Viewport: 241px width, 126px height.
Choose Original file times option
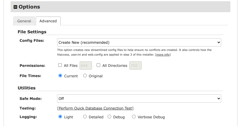pyautogui.click(x=85, y=76)
